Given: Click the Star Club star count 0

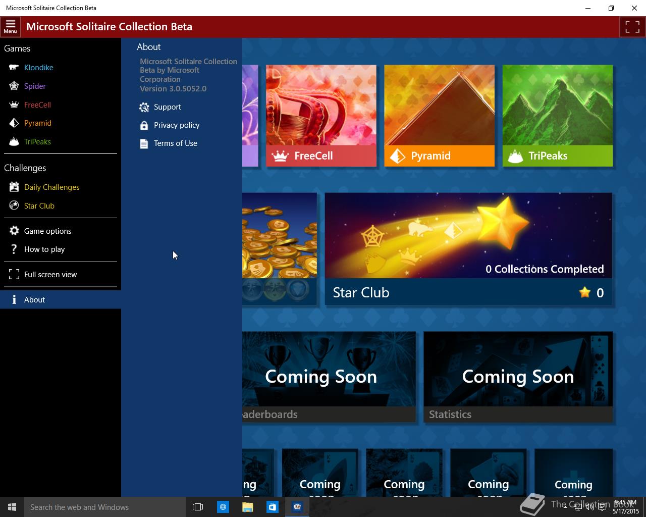Looking at the screenshot, I should pos(600,293).
